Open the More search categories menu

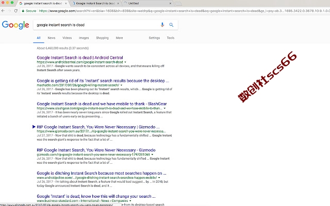[119, 38]
